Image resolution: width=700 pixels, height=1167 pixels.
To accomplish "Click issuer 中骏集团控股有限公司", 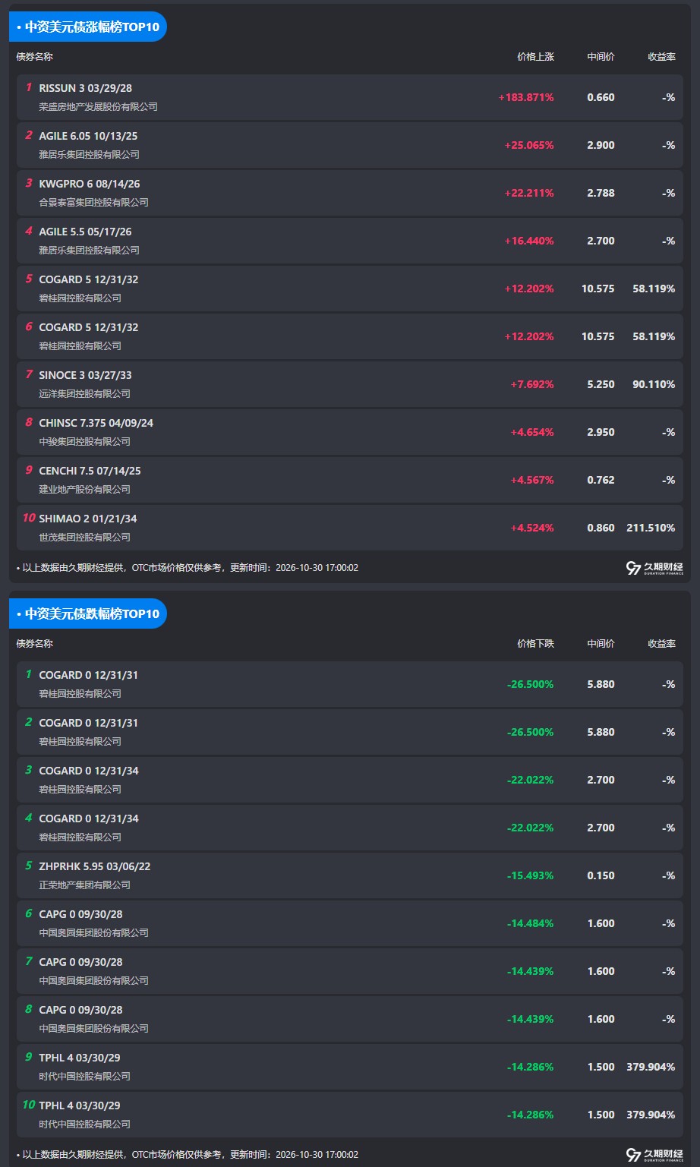I will pyautogui.click(x=85, y=442).
